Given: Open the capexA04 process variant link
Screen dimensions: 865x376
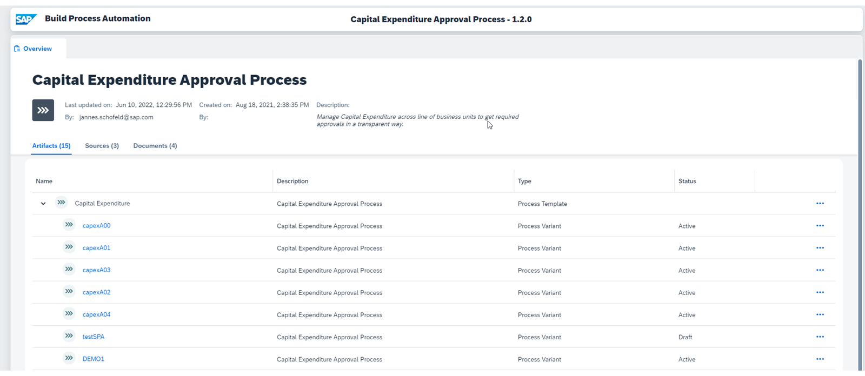Looking at the screenshot, I should 96,314.
